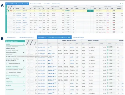Open the Recessive Compound HET tab in panel A
Viewport: 125px width, 95px height.
[36, 4]
